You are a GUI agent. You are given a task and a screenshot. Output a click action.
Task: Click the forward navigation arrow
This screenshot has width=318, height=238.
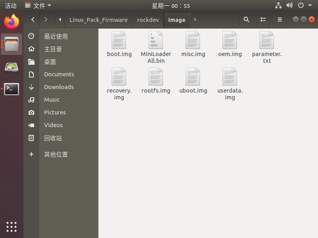[x=46, y=19]
